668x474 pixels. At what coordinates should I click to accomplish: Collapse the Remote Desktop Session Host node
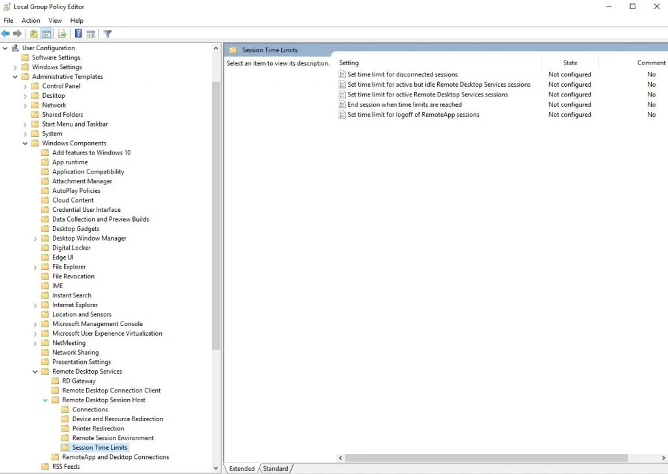pyautogui.click(x=45, y=400)
